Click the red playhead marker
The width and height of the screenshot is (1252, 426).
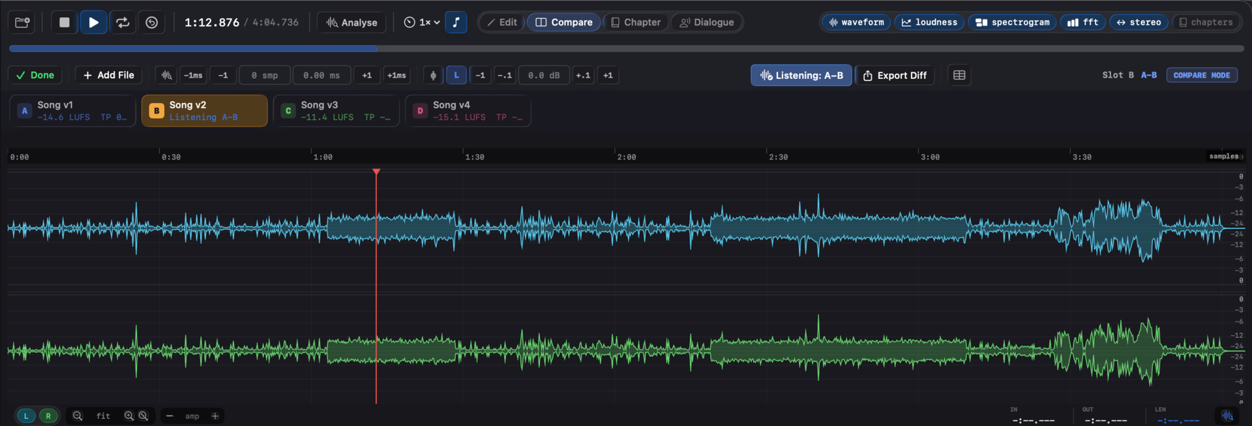point(376,172)
